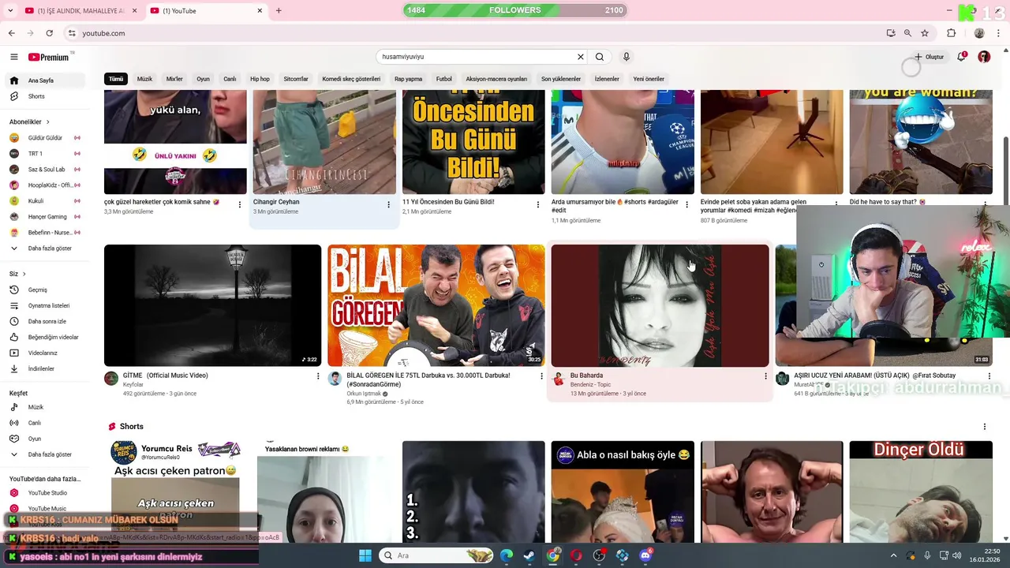Click the Oluştur create button
The width and height of the screenshot is (1010, 568).
pos(930,57)
